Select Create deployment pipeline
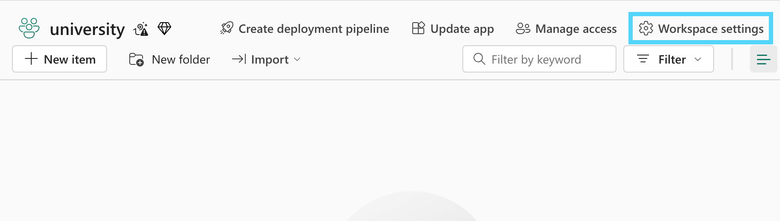The image size is (780, 221). pyautogui.click(x=313, y=29)
